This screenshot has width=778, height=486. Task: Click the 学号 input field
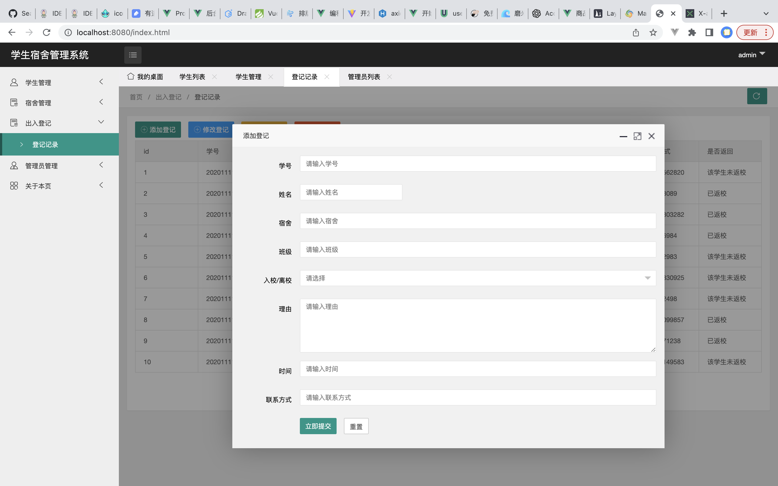click(x=477, y=164)
